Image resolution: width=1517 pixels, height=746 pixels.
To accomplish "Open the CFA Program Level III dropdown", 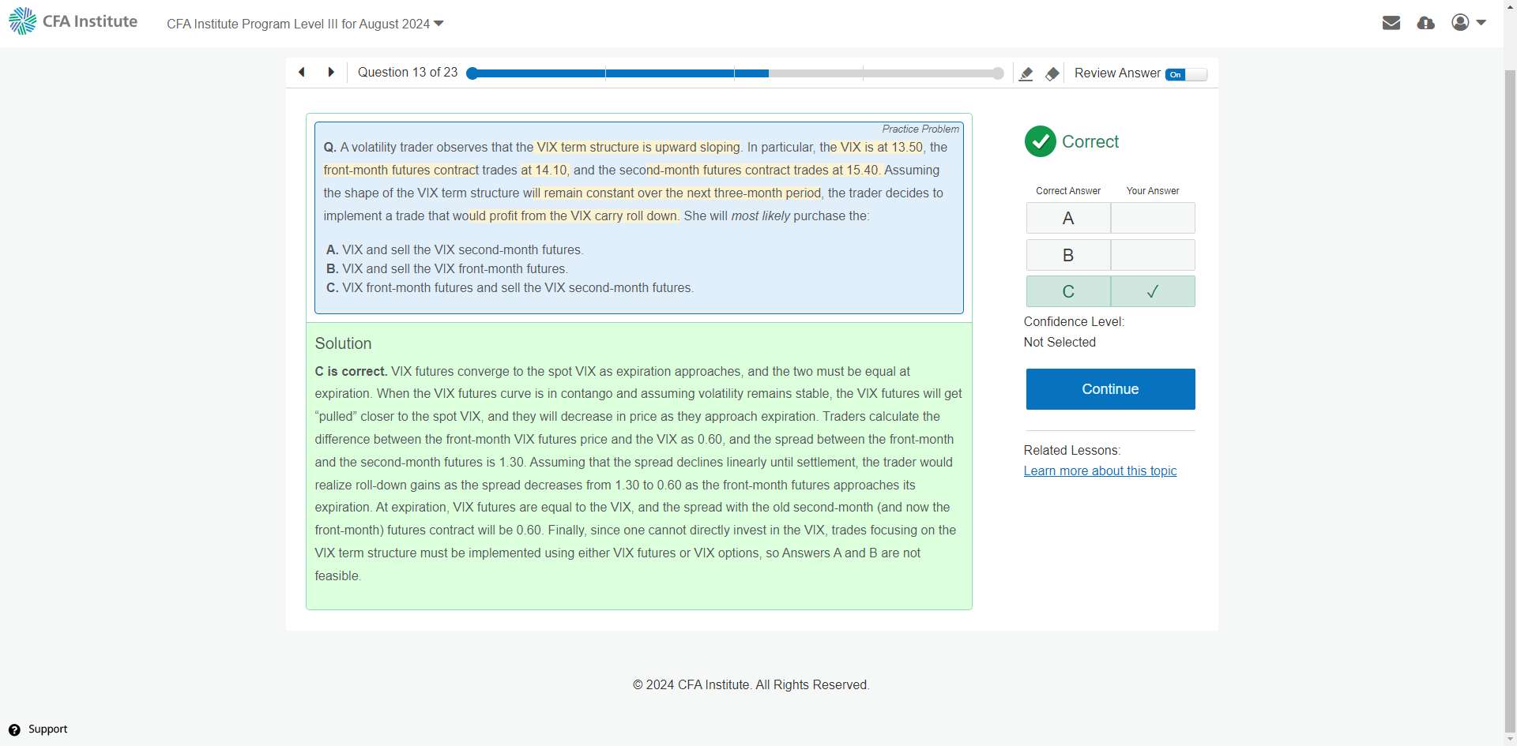I will coord(305,24).
